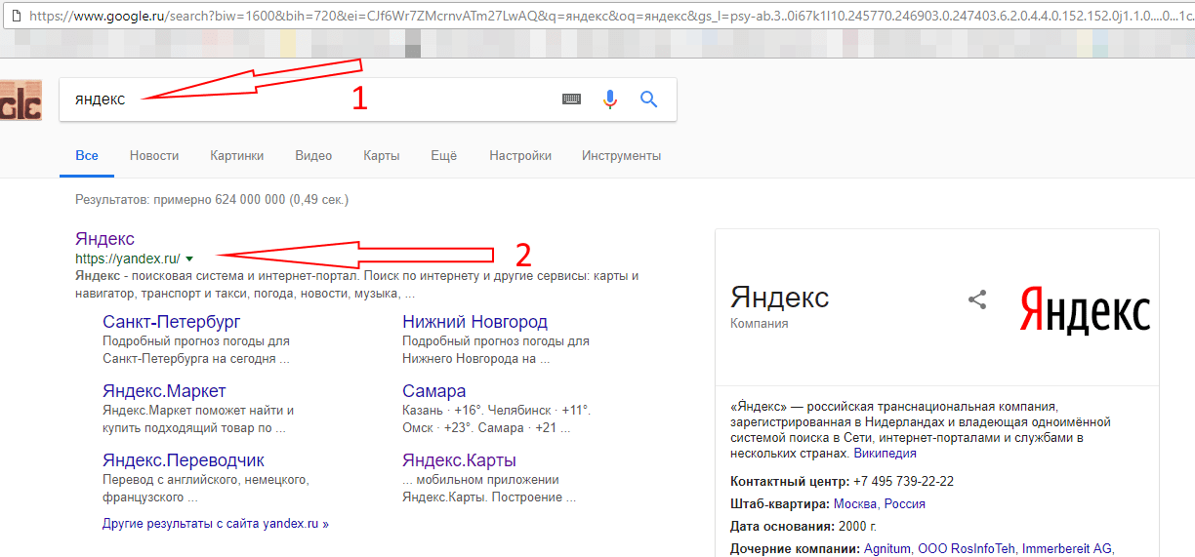The height and width of the screenshot is (557, 1195).
Task: Click the share icon in Яндекс panel
Action: pos(977,300)
